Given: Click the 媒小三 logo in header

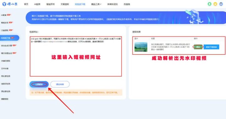Looking at the screenshot, I should click(x=10, y=4).
